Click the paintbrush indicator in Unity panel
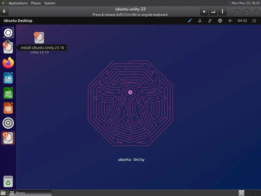The image size is (261, 196). coord(190,21)
